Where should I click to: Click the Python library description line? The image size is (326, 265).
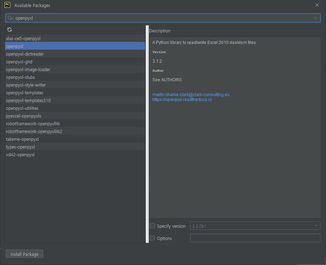(204, 42)
